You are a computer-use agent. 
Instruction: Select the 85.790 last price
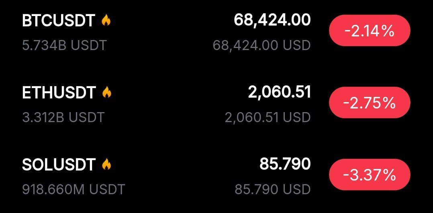coord(285,164)
